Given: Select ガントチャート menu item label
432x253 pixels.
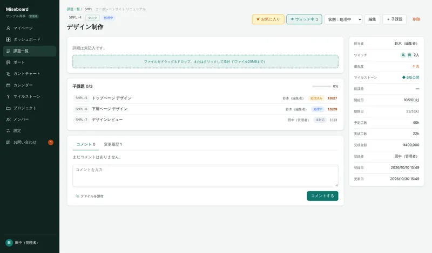Looking at the screenshot, I should 26,74.
